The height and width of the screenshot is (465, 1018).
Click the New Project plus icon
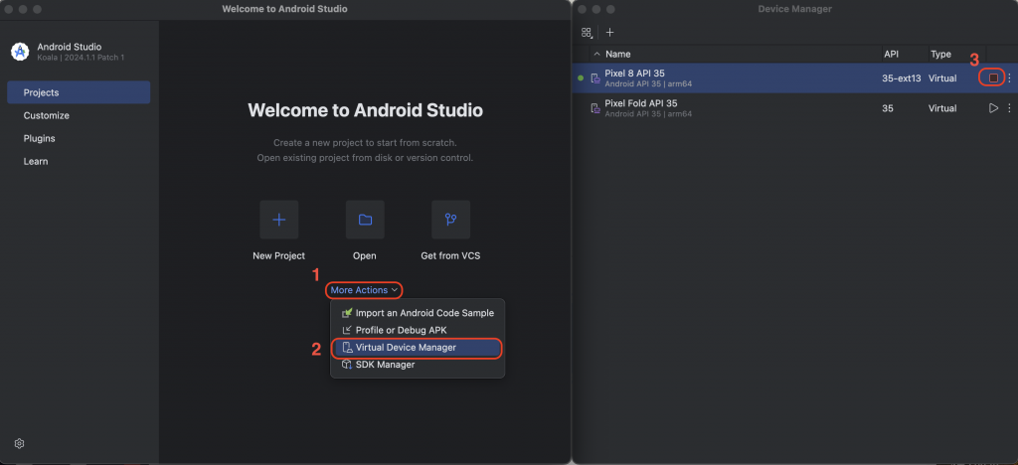pos(279,220)
